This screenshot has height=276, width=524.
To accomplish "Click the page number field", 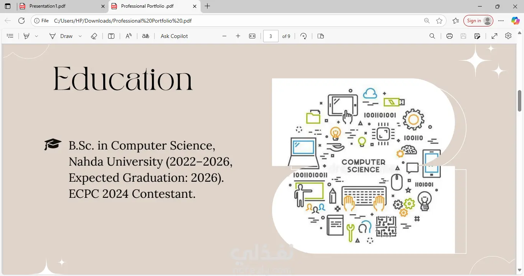I will pyautogui.click(x=271, y=36).
